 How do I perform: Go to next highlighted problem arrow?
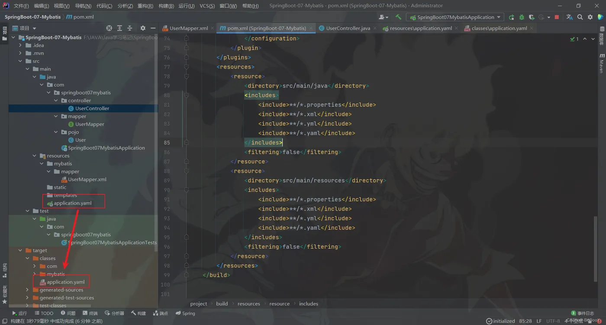(x=593, y=39)
